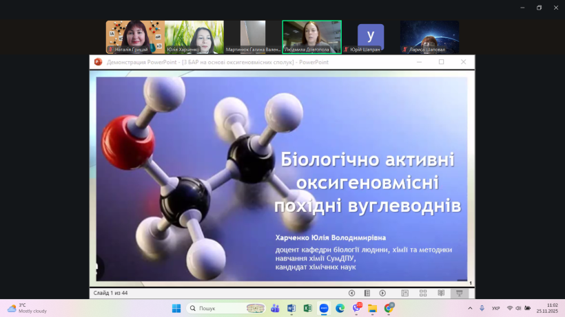
Task: Select Наталія Грицай video thumbnail
Action: [x=135, y=37]
